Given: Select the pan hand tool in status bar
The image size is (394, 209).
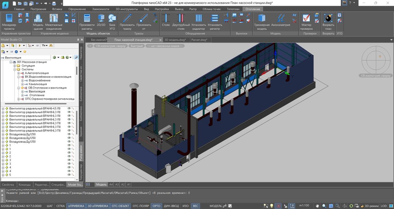Looking at the screenshot, I should click(x=317, y=206).
